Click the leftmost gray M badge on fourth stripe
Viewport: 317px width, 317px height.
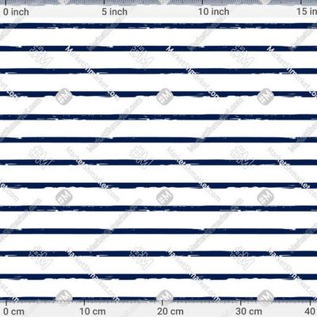tap(63, 97)
